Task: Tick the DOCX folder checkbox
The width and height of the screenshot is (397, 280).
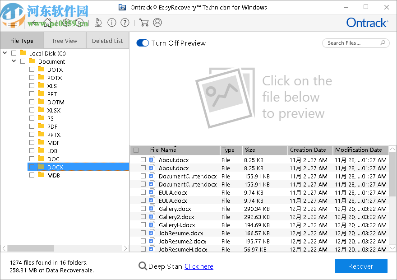Action: click(32, 167)
